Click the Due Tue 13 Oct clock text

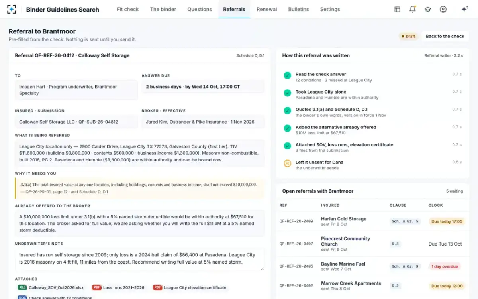pos(445,244)
